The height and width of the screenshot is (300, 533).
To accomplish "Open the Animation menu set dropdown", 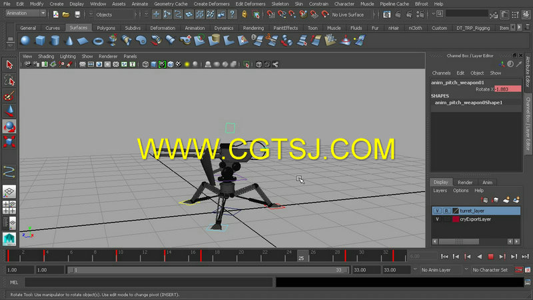I will (26, 13).
